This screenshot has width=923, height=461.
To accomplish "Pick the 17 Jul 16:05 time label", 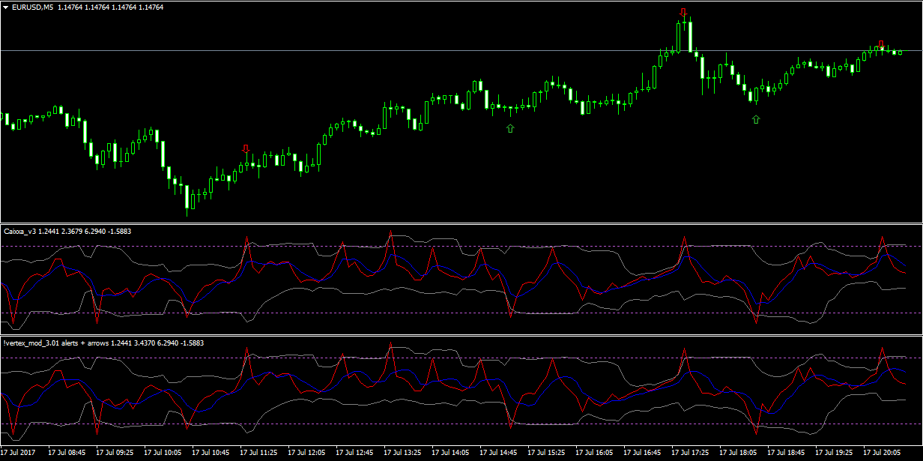I will 594,453.
